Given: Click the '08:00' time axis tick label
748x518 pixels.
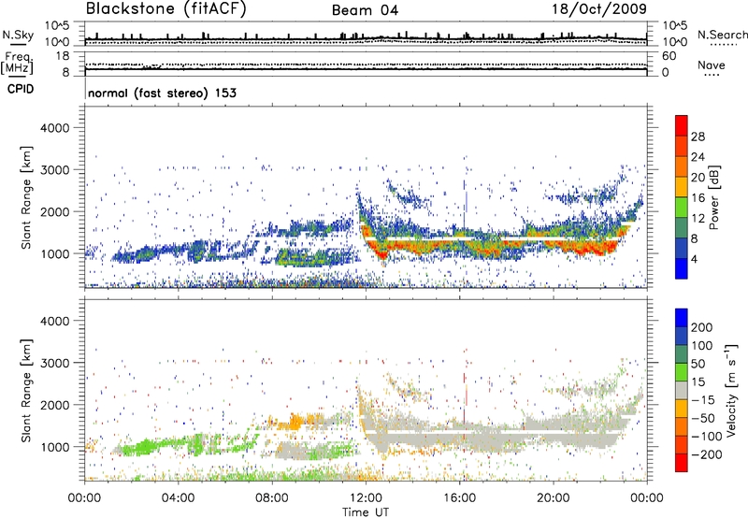Looking at the screenshot, I should pos(272,498).
